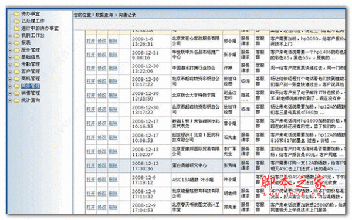Click the company cell 华世联中外名品市场推广中心
The width and height of the screenshot is (352, 220).
196,55
